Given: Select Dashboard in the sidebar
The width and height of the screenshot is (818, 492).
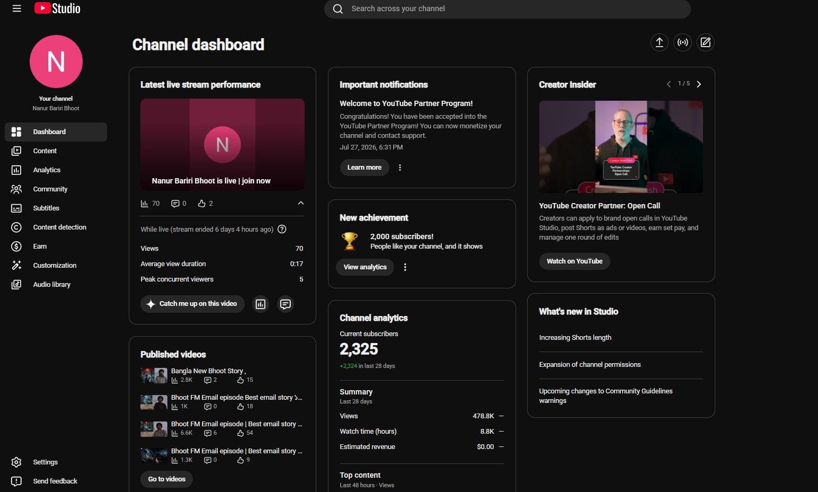Looking at the screenshot, I should pos(56,132).
